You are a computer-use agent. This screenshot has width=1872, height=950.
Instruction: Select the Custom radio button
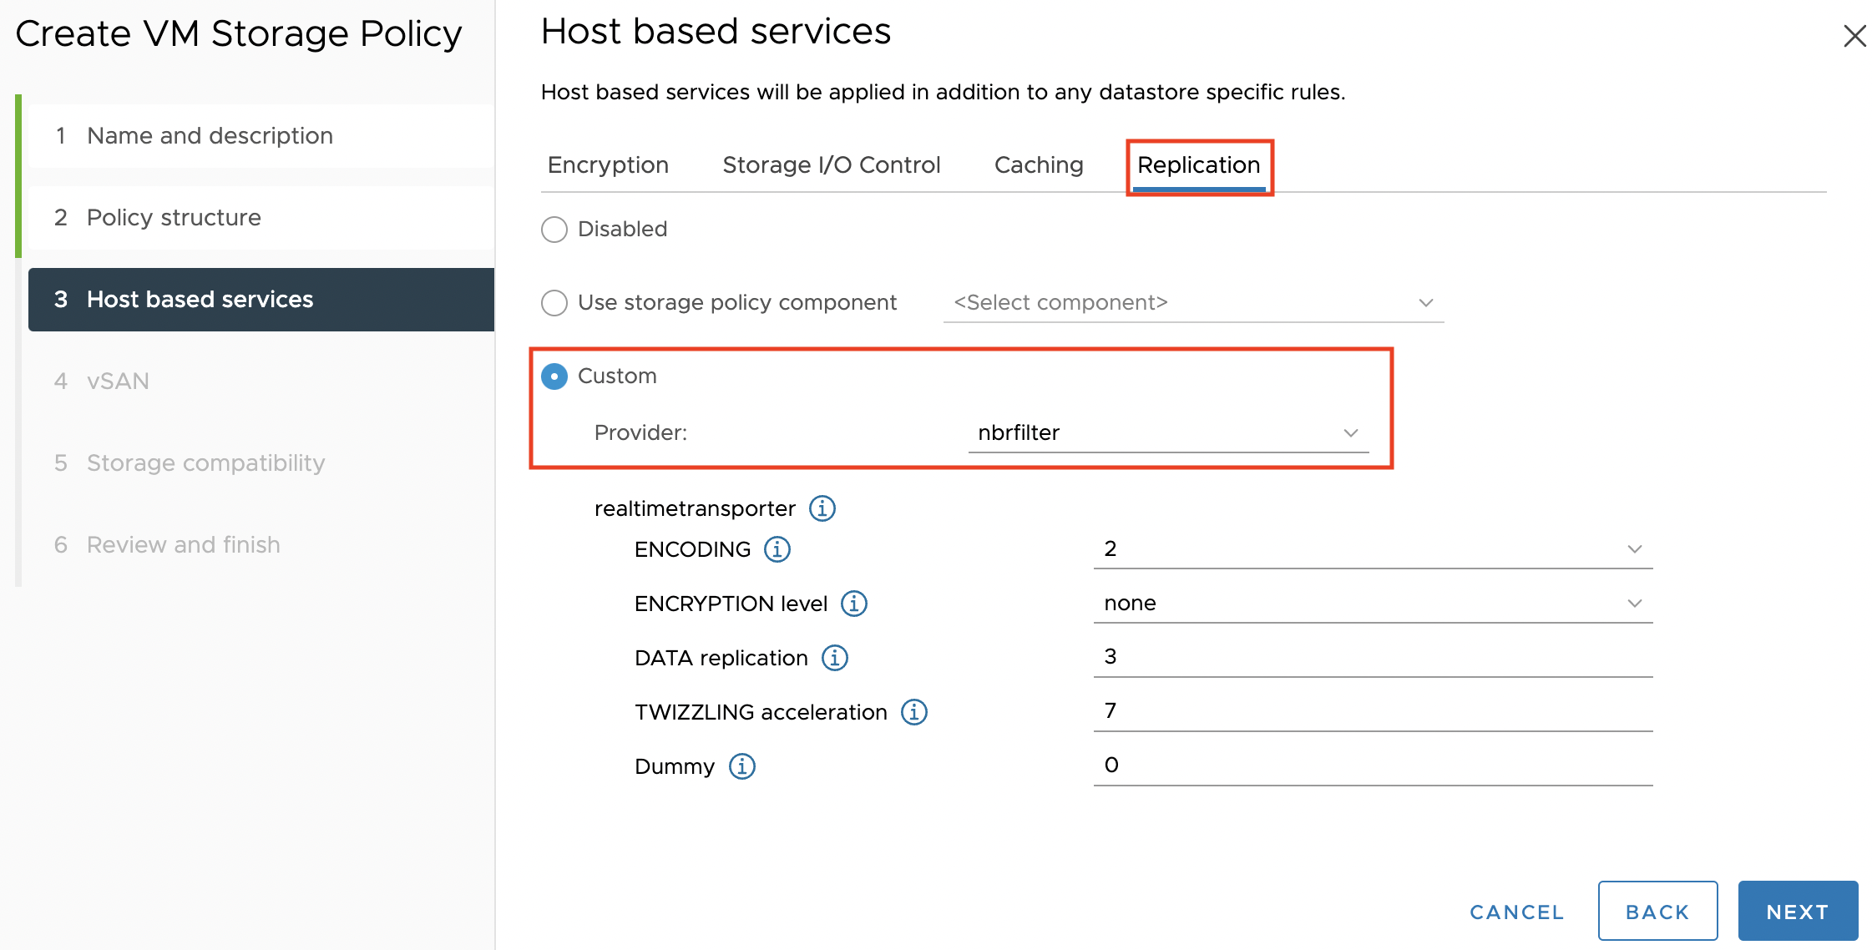click(554, 376)
